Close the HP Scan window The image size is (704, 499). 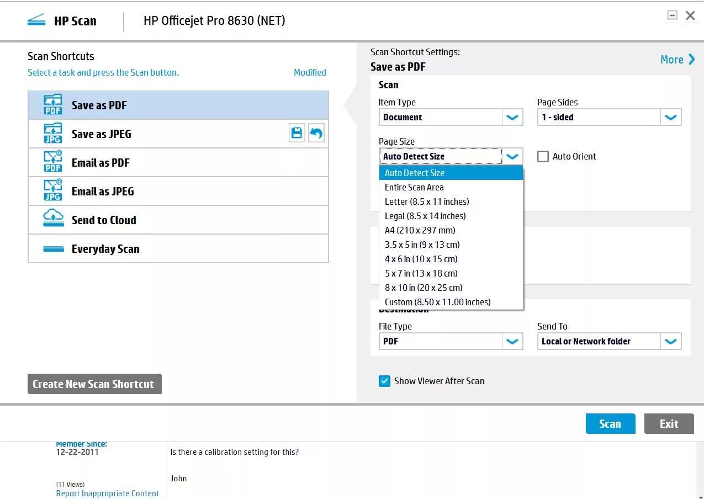click(690, 15)
